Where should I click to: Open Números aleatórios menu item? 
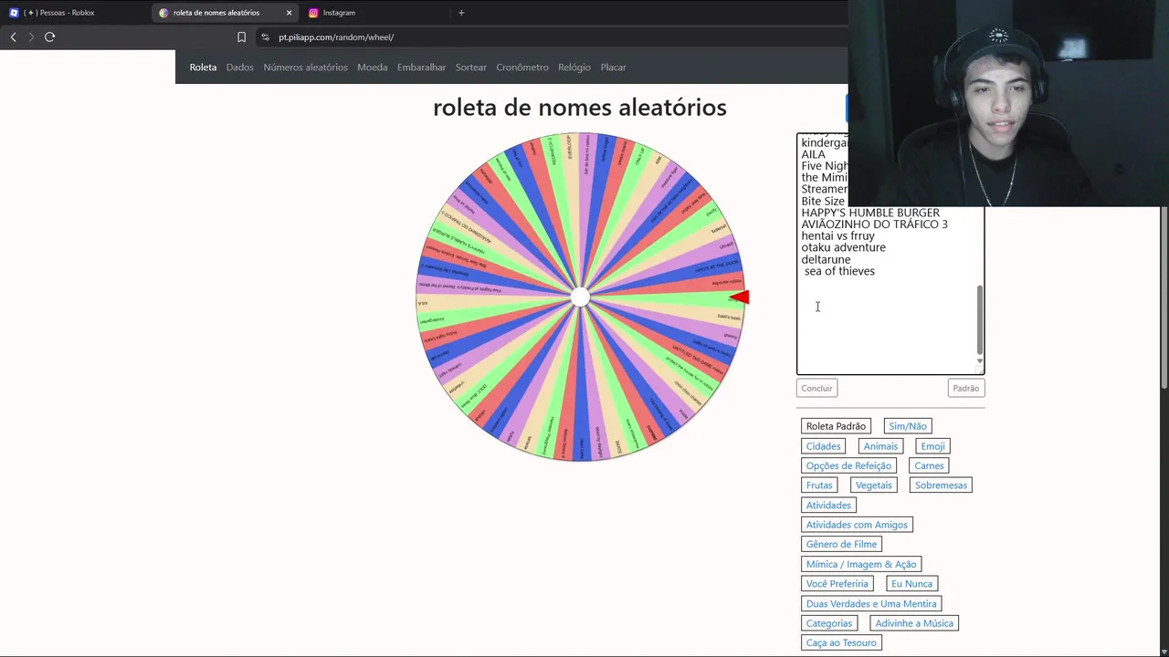point(306,68)
